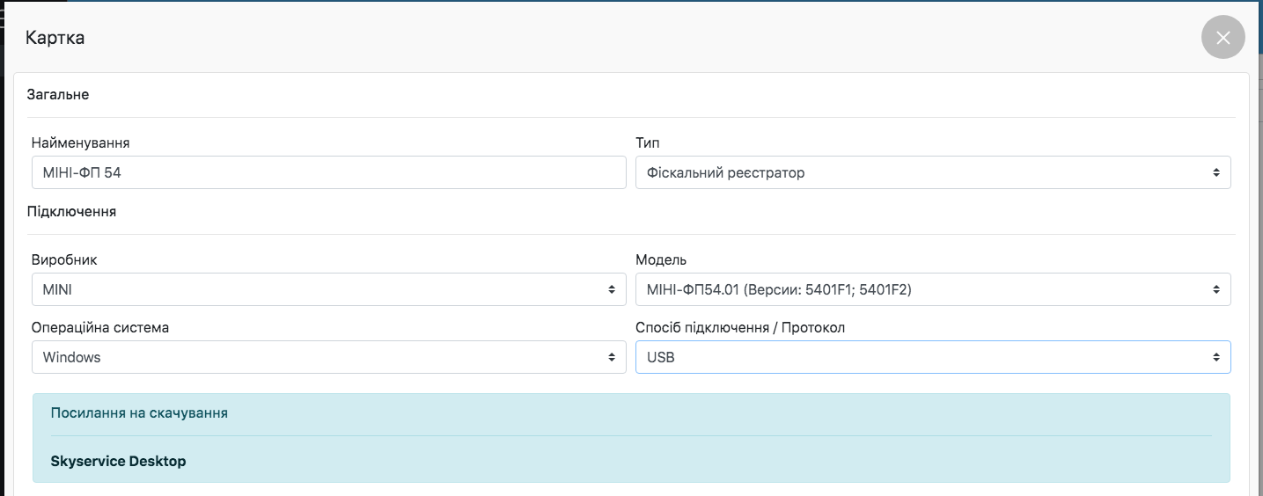The width and height of the screenshot is (1263, 496).
Task: Click the Найменування field containing МІНІ-ФП 54
Action: point(328,173)
